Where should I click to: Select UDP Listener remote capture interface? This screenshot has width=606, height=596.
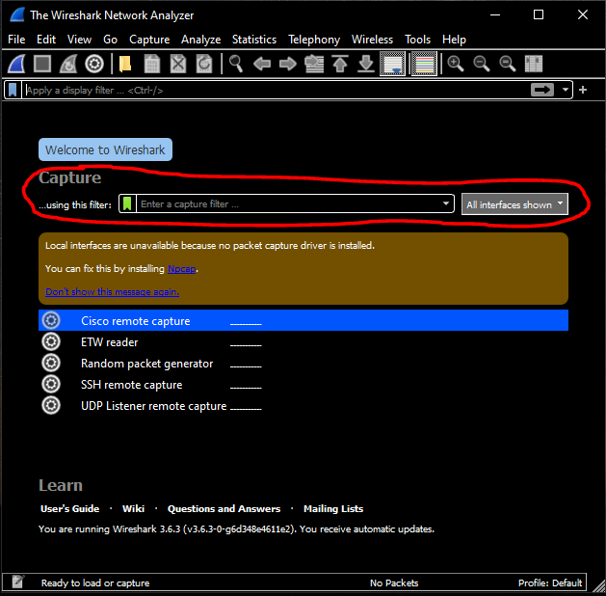click(303, 406)
